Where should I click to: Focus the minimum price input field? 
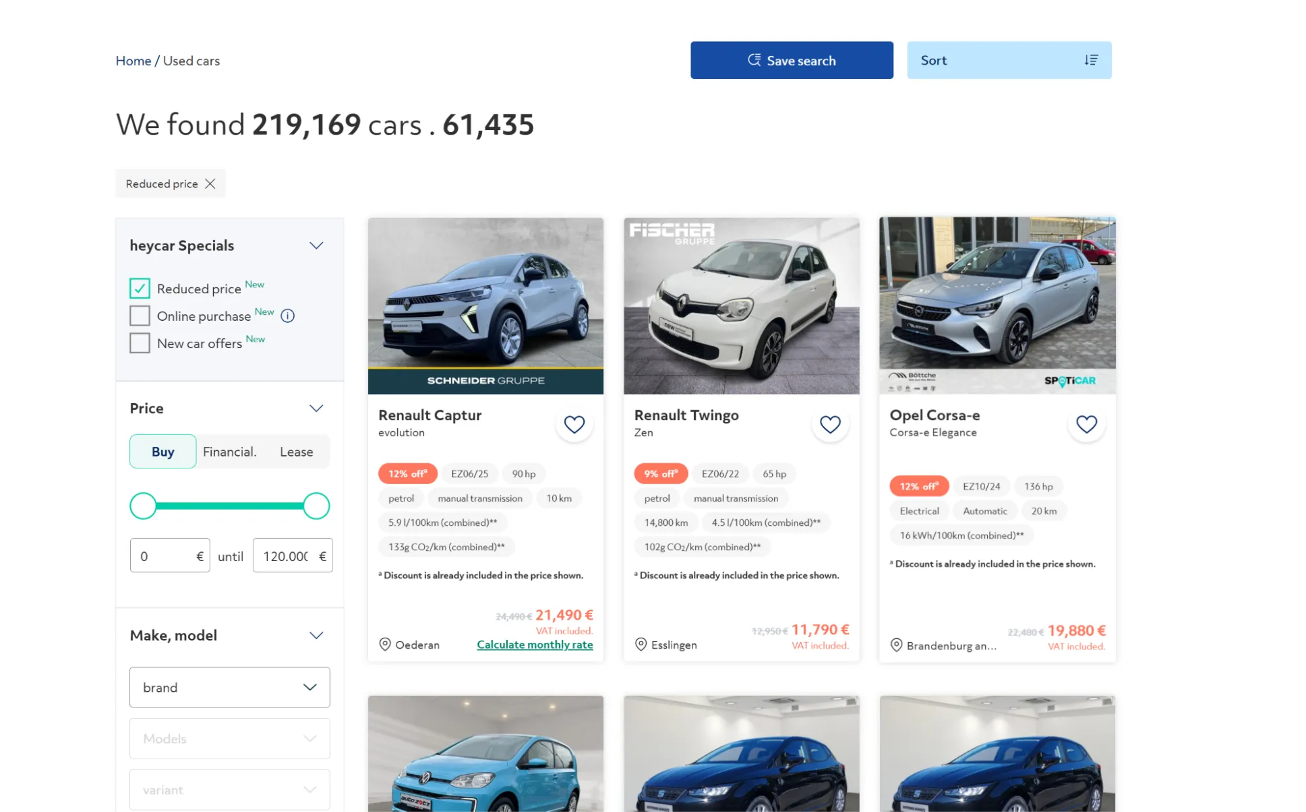click(170, 556)
